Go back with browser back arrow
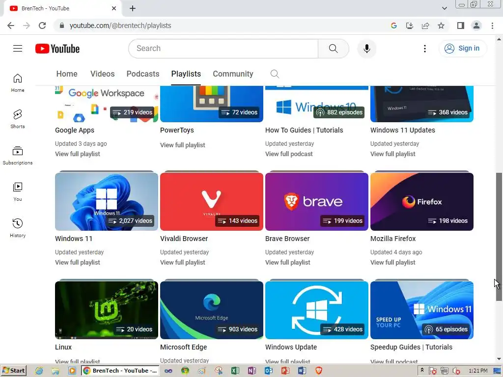The width and height of the screenshot is (503, 377). tap(11, 26)
